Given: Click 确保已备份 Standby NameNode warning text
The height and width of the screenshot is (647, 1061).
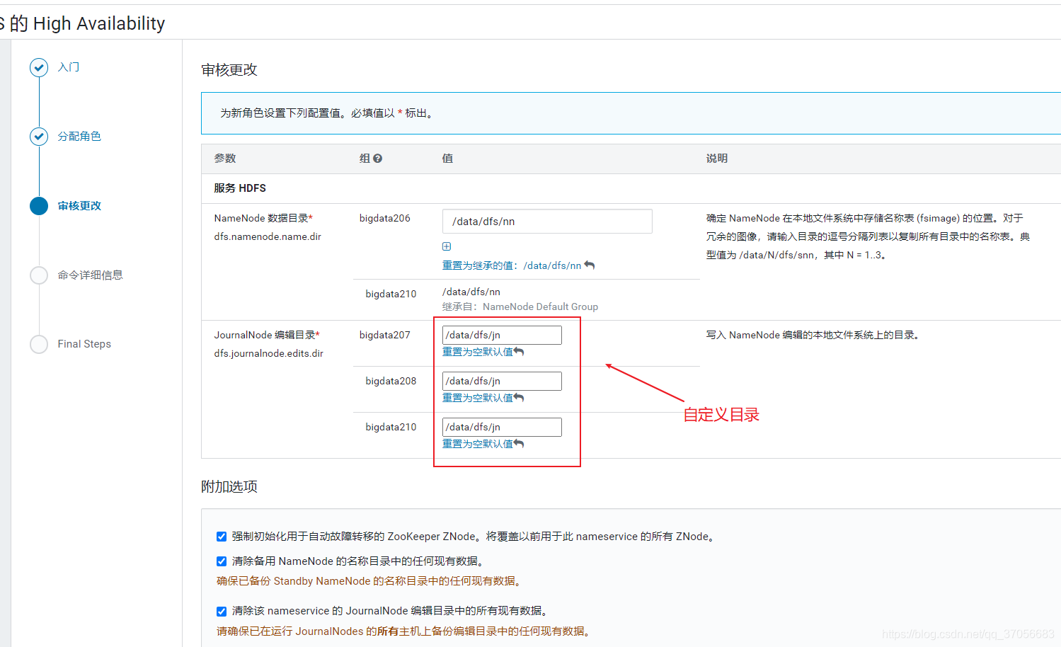Looking at the screenshot, I should click(x=371, y=581).
